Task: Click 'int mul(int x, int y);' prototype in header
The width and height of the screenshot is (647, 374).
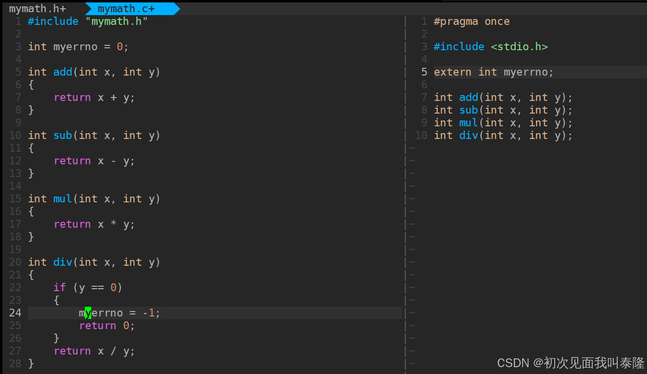Action: coord(503,123)
